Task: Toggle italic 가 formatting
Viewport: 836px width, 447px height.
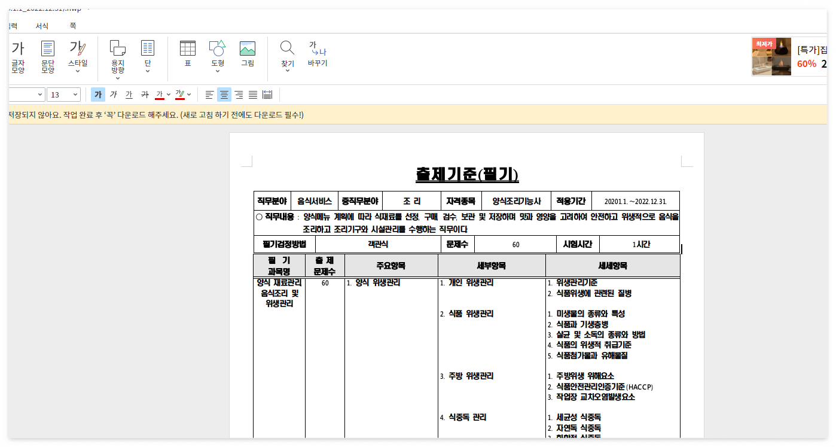Action: tap(114, 95)
